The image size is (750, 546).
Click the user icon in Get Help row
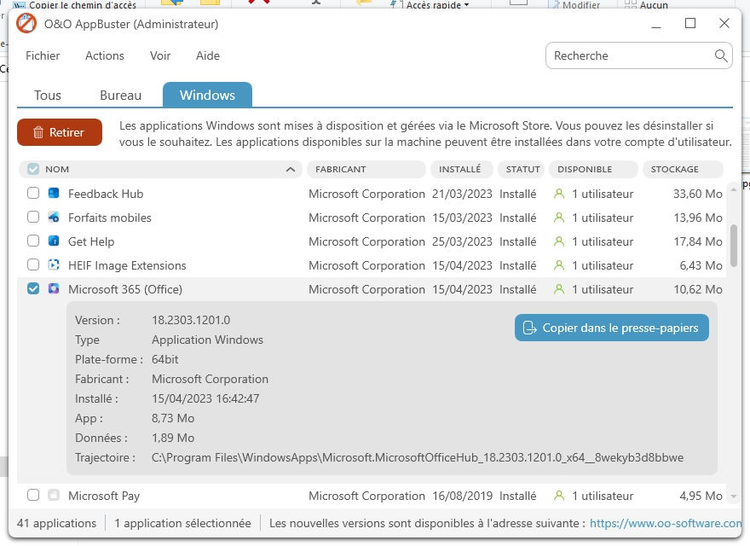pyautogui.click(x=559, y=241)
